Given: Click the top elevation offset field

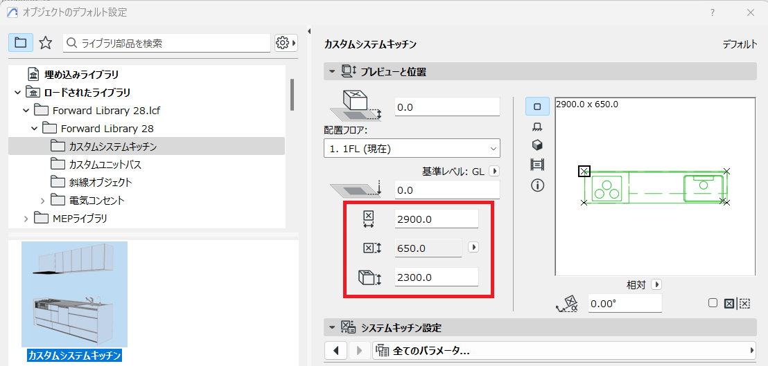Looking at the screenshot, I should (x=447, y=107).
